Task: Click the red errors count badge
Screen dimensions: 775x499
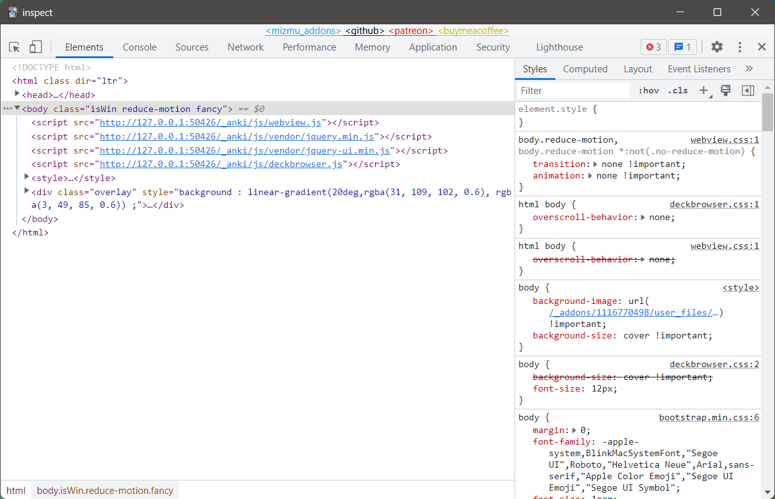Action: pos(653,47)
